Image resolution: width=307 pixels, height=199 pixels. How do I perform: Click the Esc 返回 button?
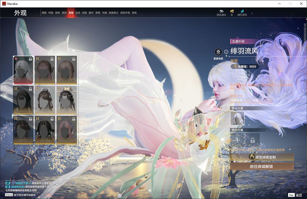click(295, 195)
